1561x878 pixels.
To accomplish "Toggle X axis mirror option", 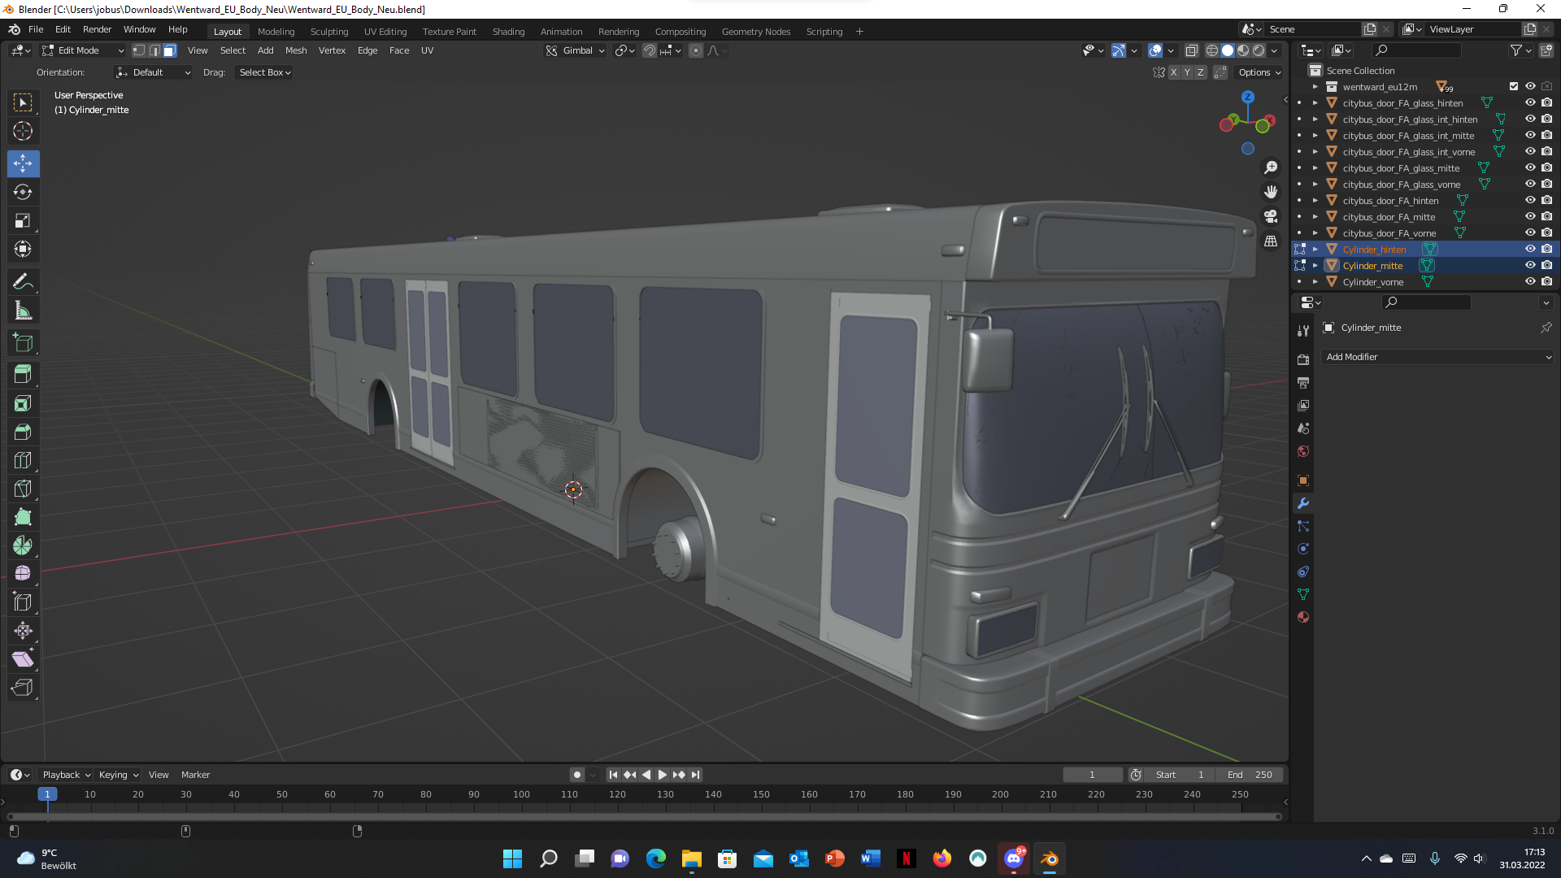I will pyautogui.click(x=1173, y=72).
